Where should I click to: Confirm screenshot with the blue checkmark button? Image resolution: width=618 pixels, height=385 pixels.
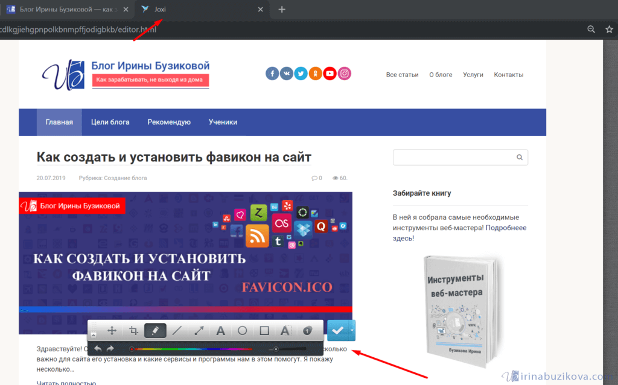tap(338, 330)
